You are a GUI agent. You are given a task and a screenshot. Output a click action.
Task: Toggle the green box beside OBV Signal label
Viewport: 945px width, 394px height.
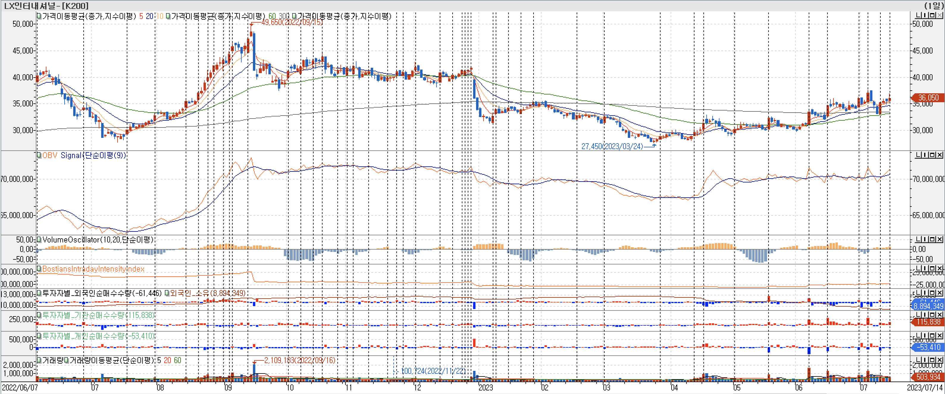click(39, 155)
